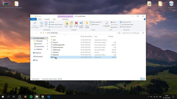Click the address bar path v11.1_win64_expc

point(52,33)
